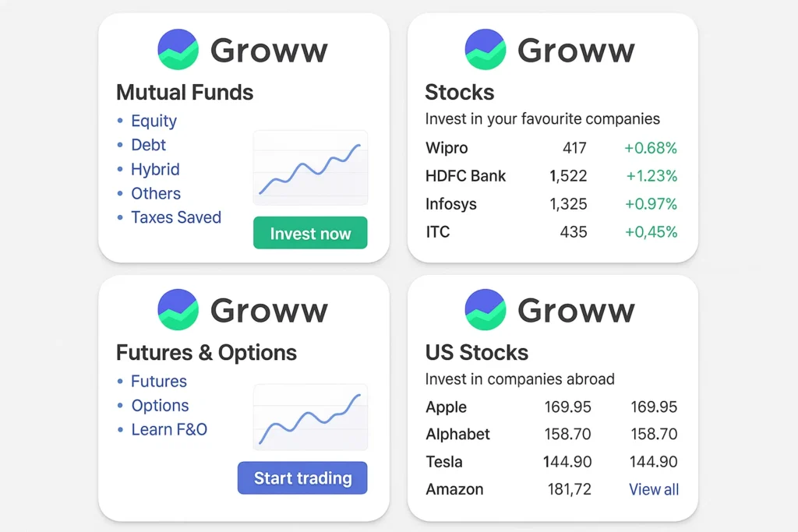Switch to the Futures section
Viewport: 798px width, 532px height.
pyautogui.click(x=159, y=382)
